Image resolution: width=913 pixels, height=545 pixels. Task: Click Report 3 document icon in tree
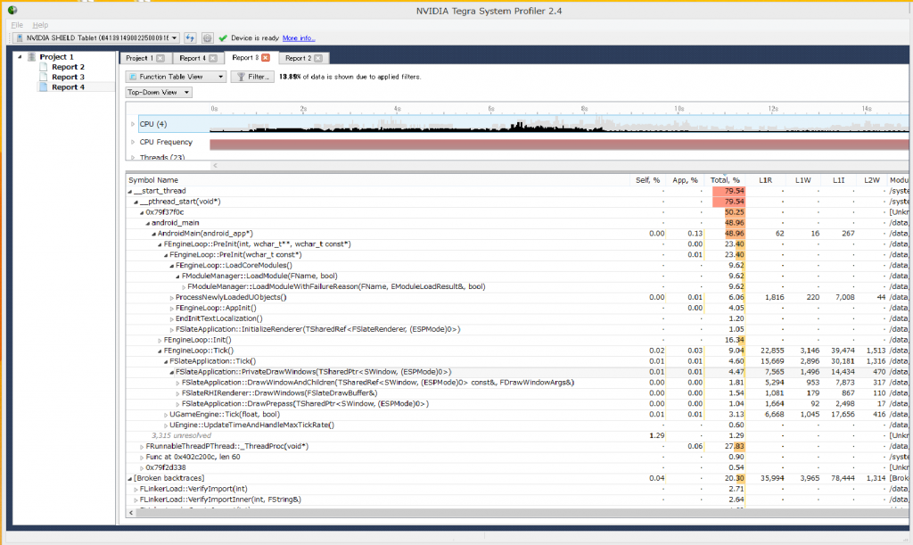[44, 77]
